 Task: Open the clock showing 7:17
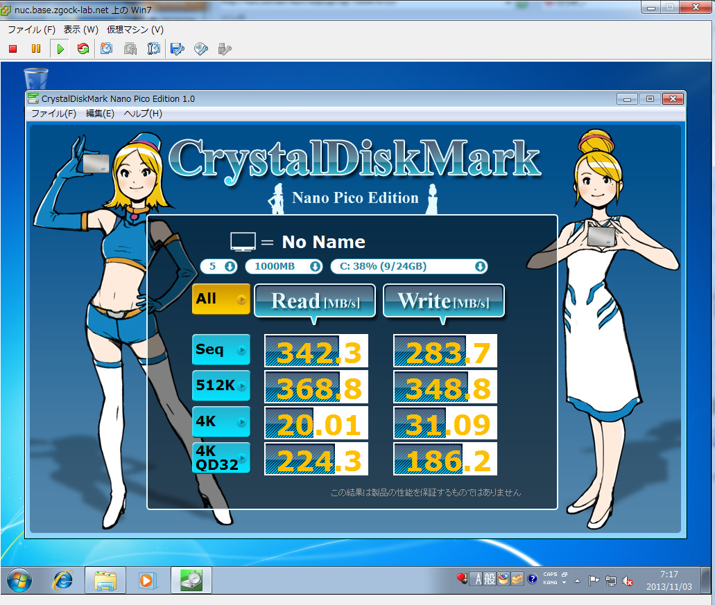[669, 581]
